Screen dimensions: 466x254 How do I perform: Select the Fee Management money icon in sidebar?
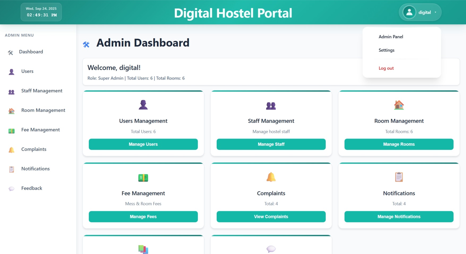tap(11, 130)
